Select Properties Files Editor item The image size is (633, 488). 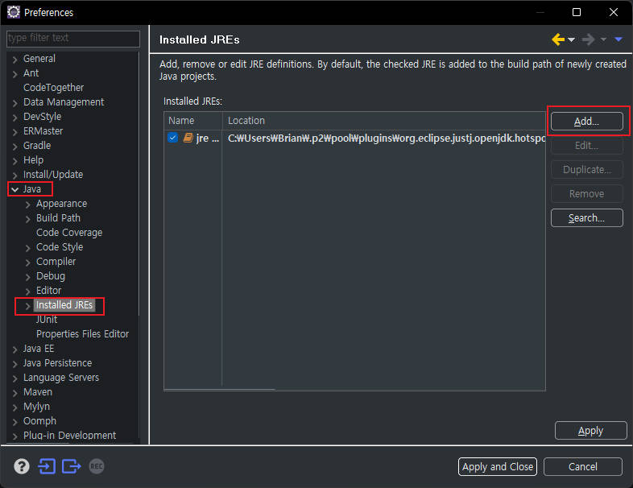coord(82,334)
